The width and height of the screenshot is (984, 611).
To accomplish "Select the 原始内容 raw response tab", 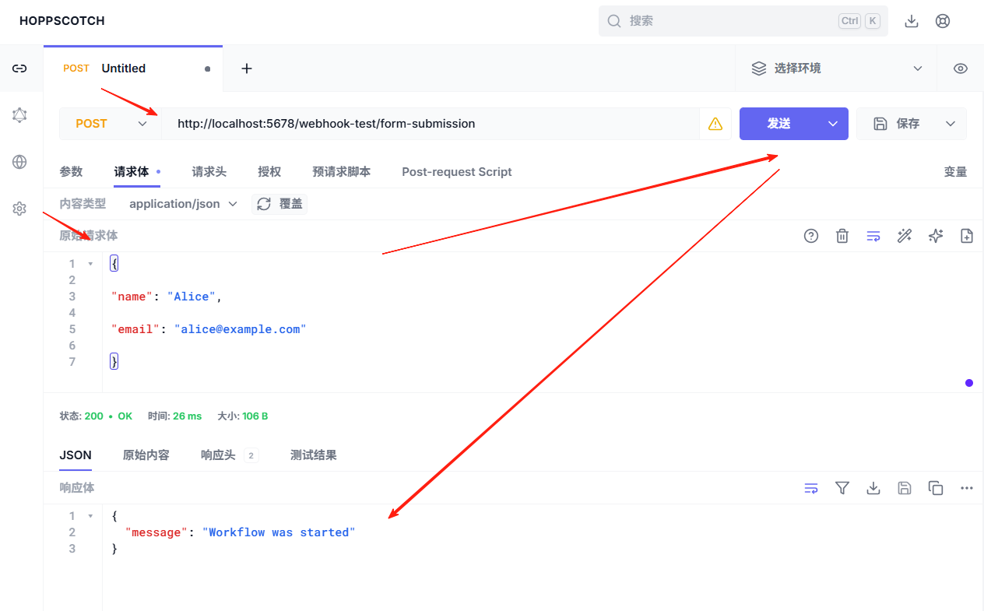I will pyautogui.click(x=146, y=455).
